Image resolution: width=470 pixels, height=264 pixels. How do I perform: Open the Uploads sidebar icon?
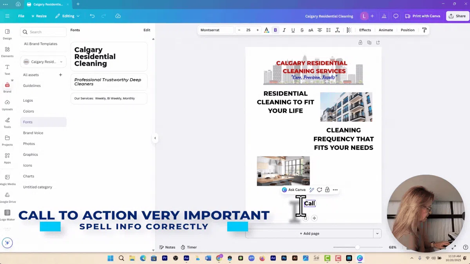(x=7, y=104)
